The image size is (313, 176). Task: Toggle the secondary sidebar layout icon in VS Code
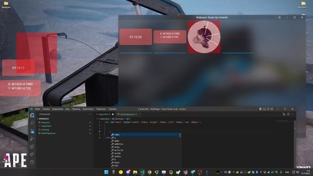[x=268, y=109]
